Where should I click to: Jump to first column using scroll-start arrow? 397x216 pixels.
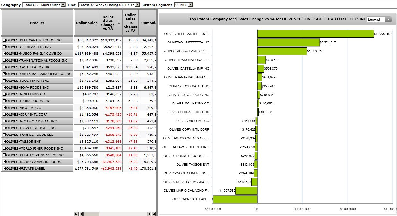coord(76,214)
